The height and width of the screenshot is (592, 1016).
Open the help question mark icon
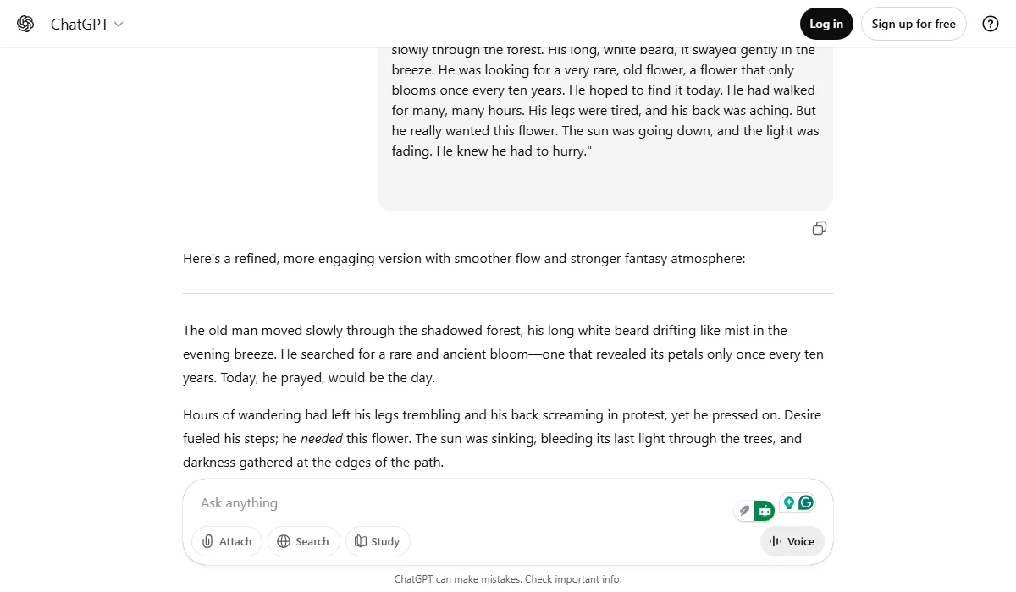[x=991, y=24]
